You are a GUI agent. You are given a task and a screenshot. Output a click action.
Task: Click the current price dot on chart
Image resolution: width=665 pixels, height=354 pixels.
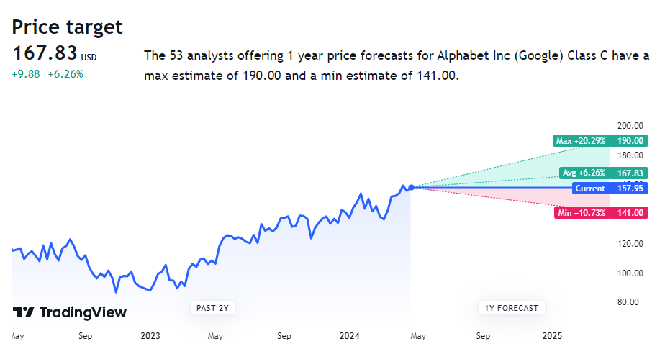click(411, 188)
